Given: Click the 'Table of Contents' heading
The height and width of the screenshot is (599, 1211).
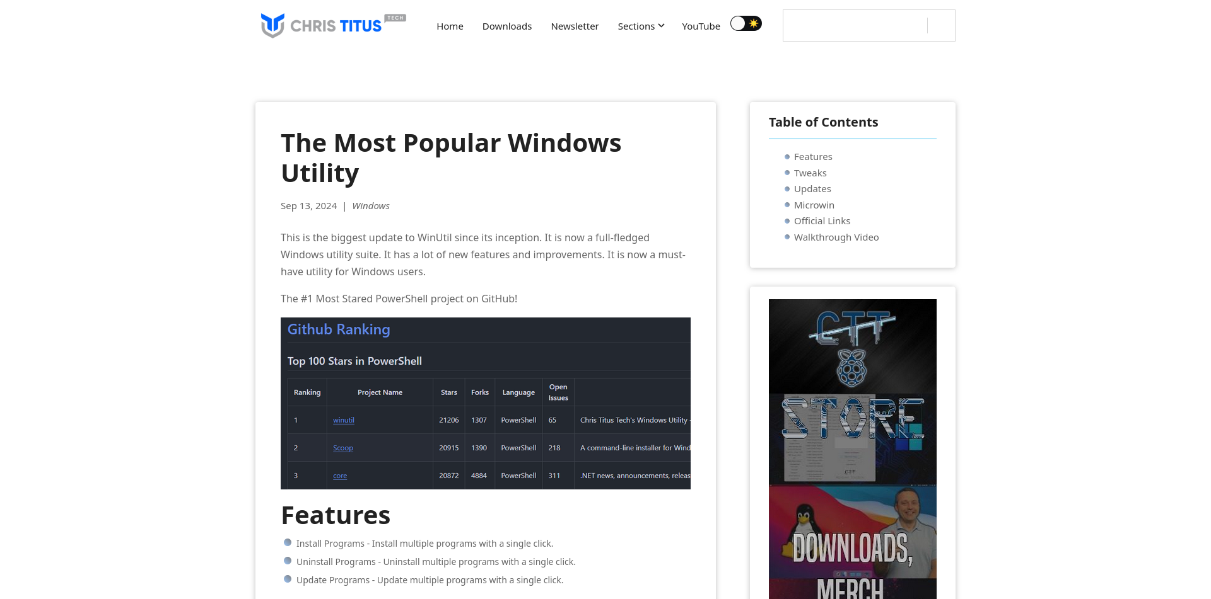Looking at the screenshot, I should 823,122.
